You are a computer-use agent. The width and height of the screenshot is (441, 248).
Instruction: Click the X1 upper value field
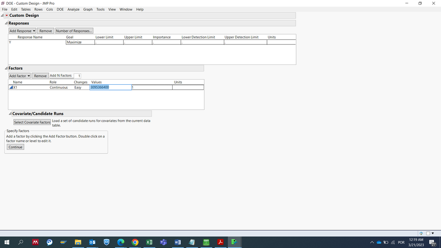tap(152, 87)
